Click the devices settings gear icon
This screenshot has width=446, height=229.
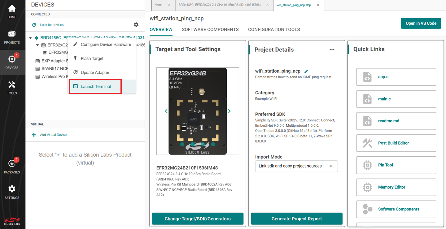tap(136, 25)
